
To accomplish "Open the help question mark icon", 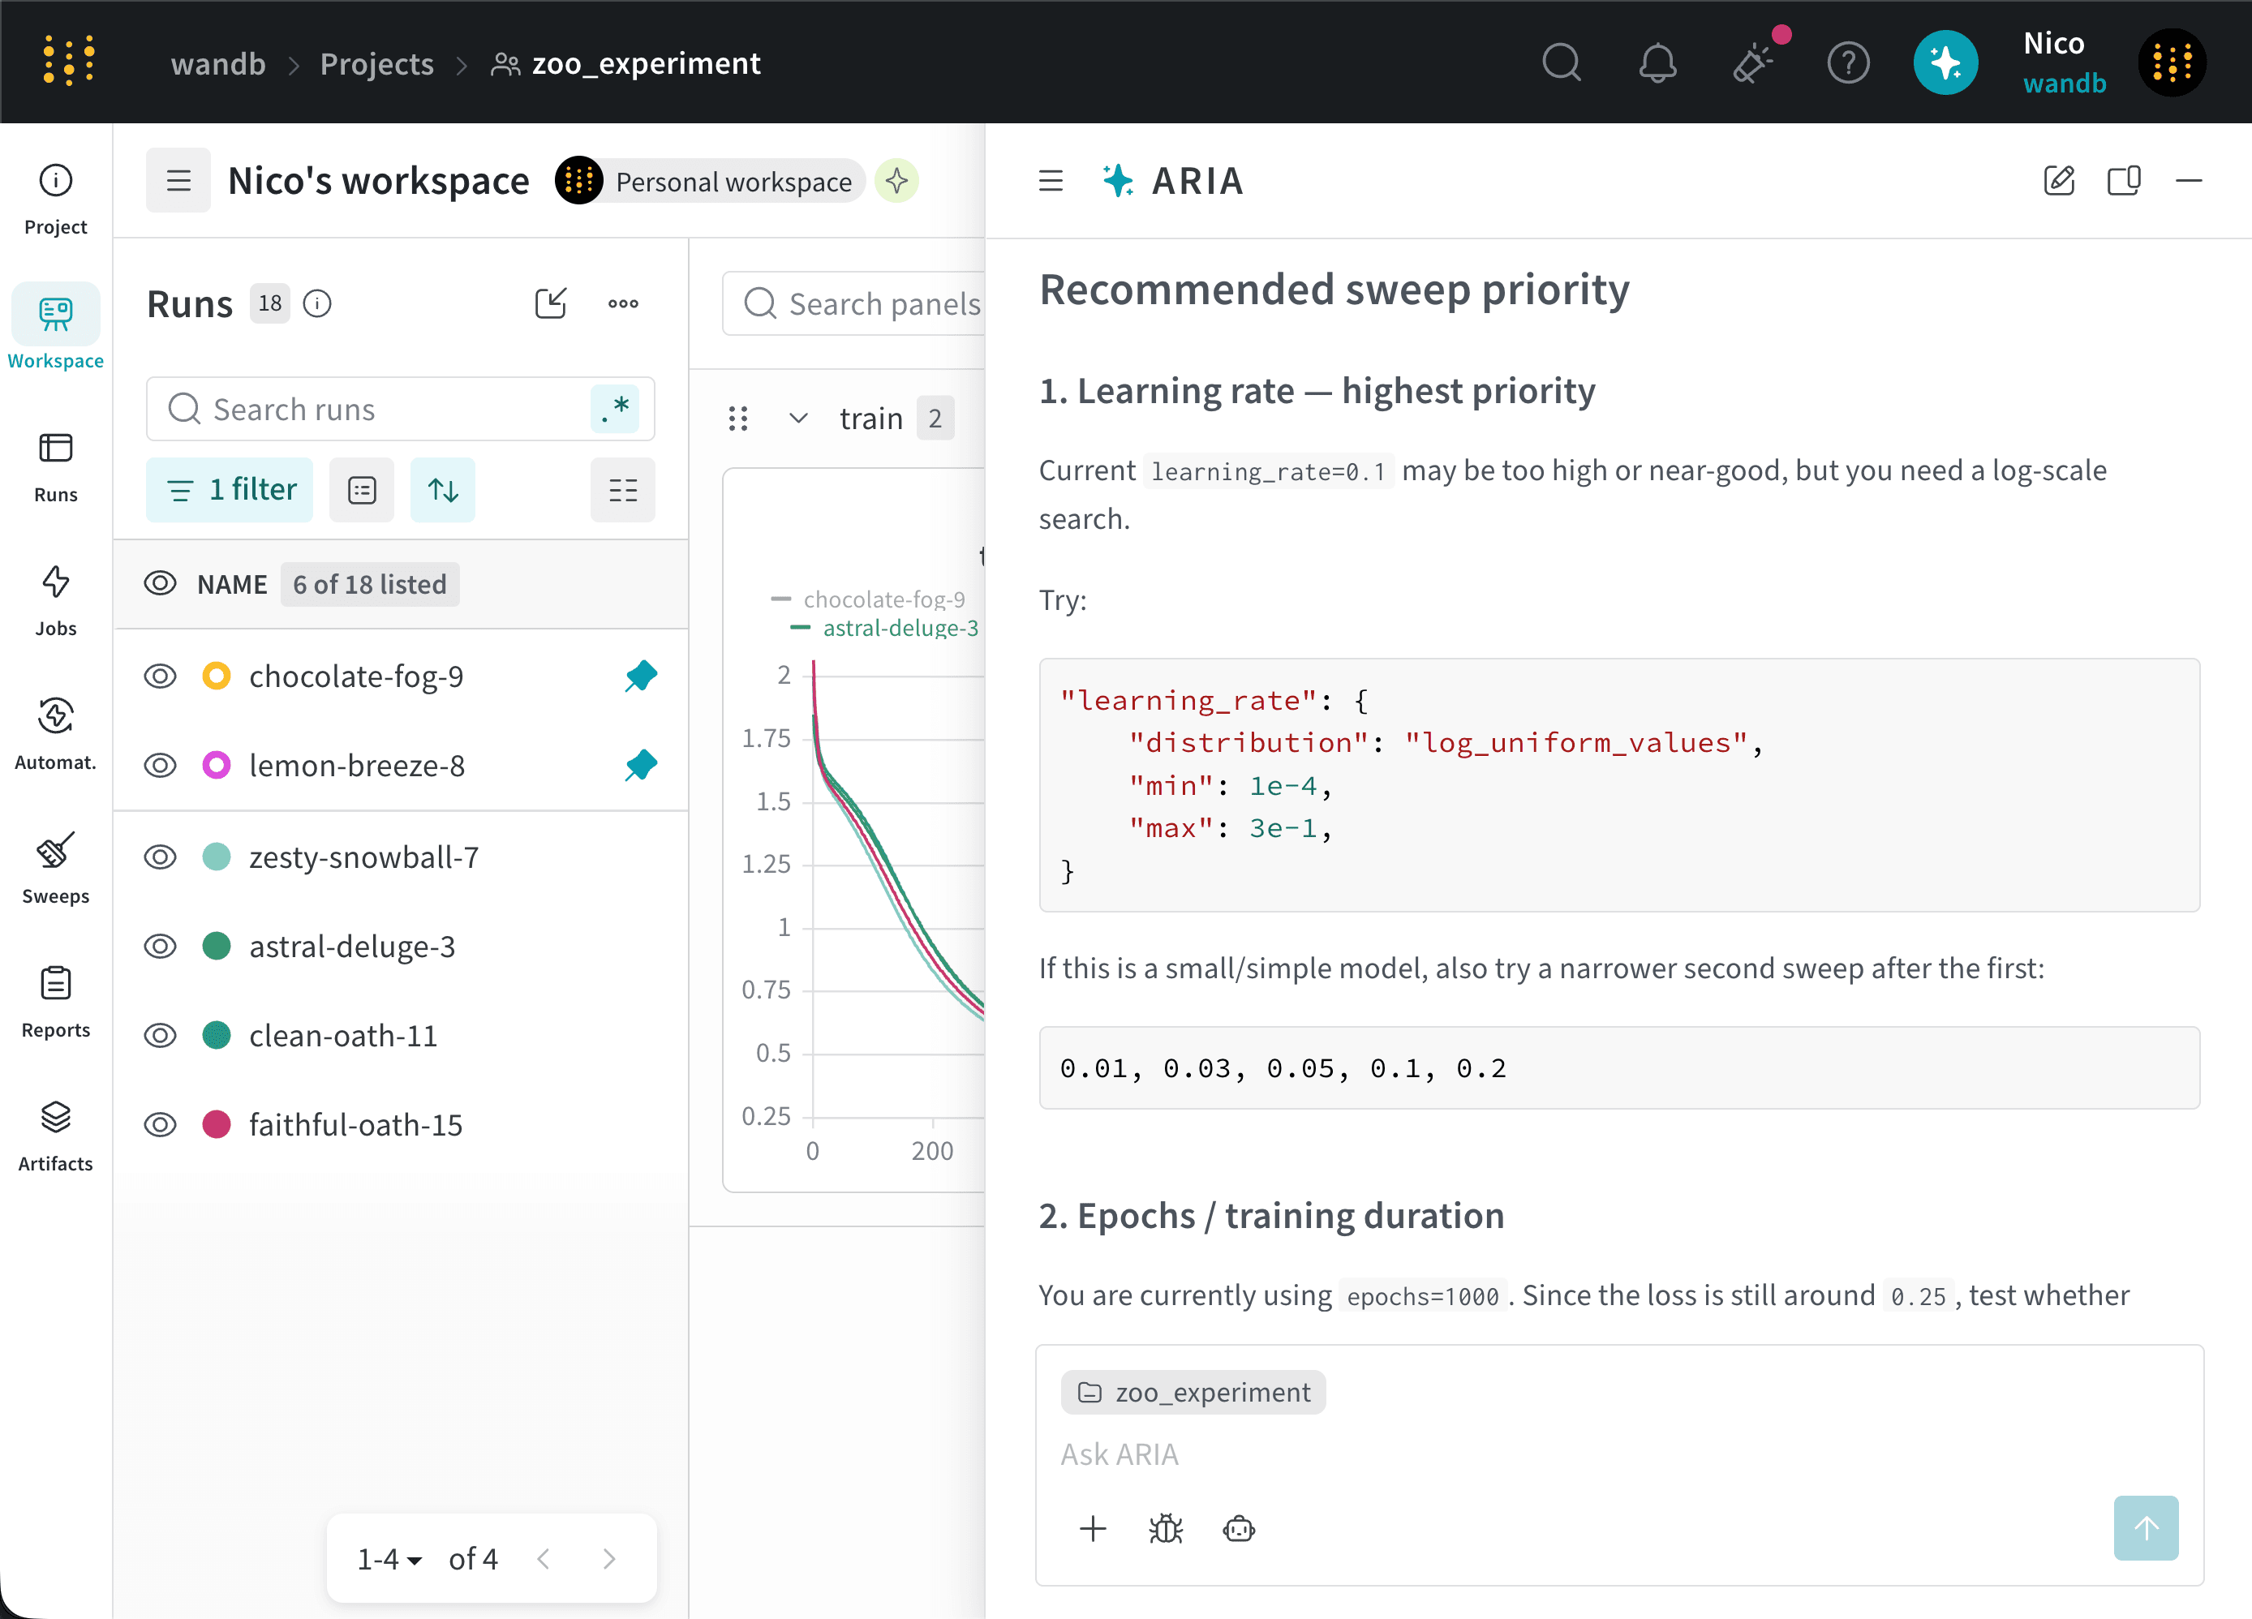I will coord(1848,62).
